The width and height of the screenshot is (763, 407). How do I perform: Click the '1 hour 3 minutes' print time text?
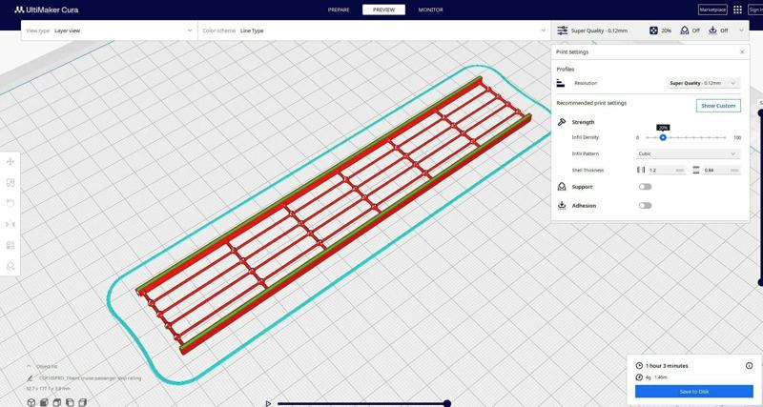click(x=667, y=366)
